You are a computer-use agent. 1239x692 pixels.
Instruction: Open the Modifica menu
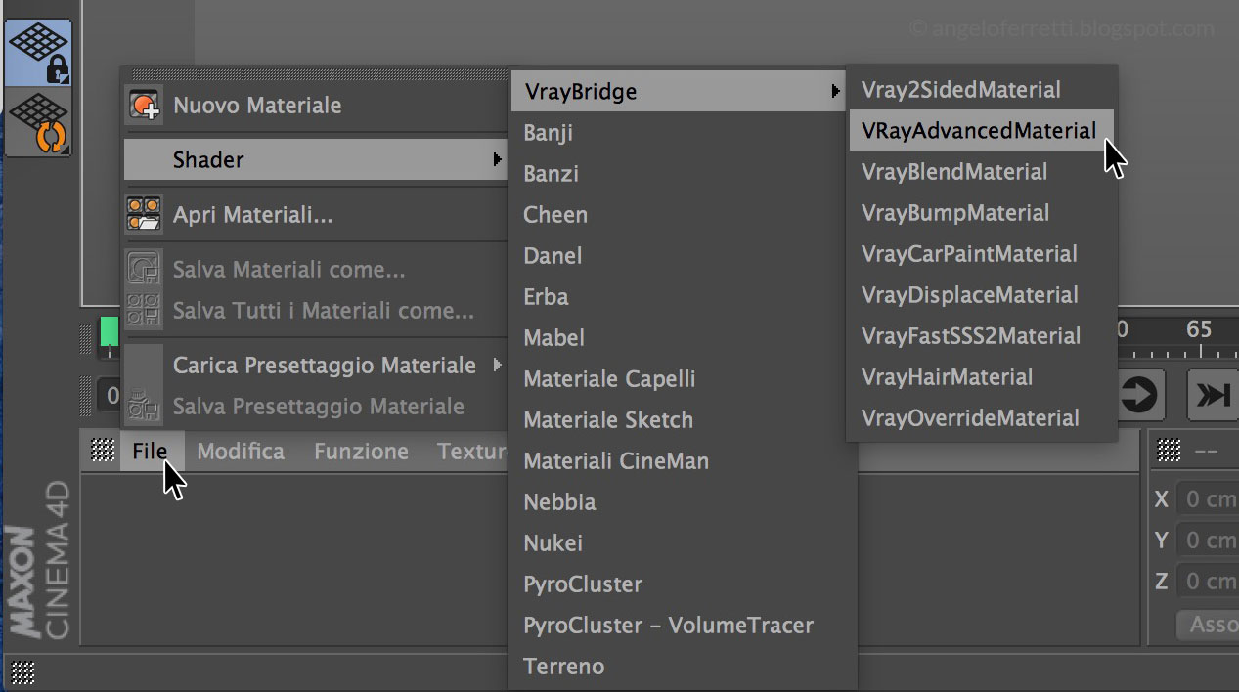241,452
